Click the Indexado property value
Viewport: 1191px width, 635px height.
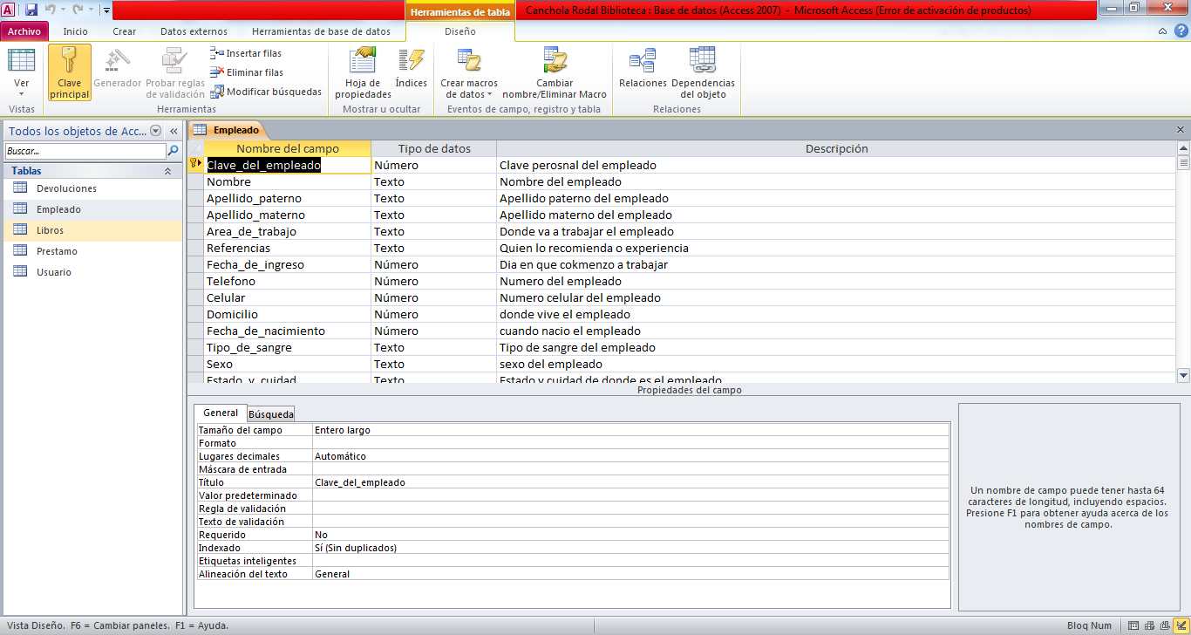(630, 548)
